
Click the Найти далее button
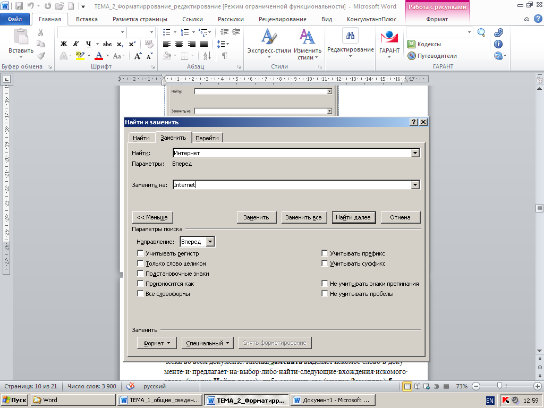[353, 217]
